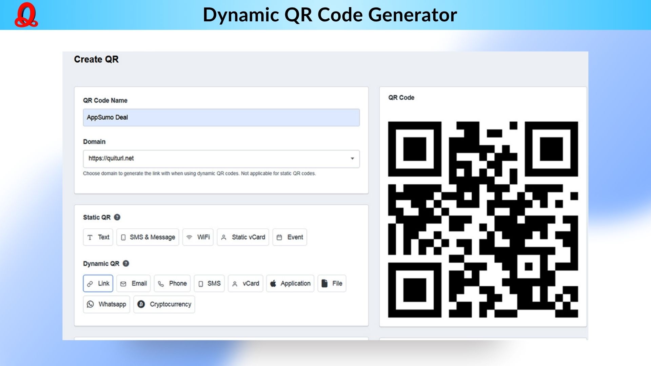Pick Cryptocurrency bitcoin option
Viewport: 651px width, 366px height.
pos(164,304)
